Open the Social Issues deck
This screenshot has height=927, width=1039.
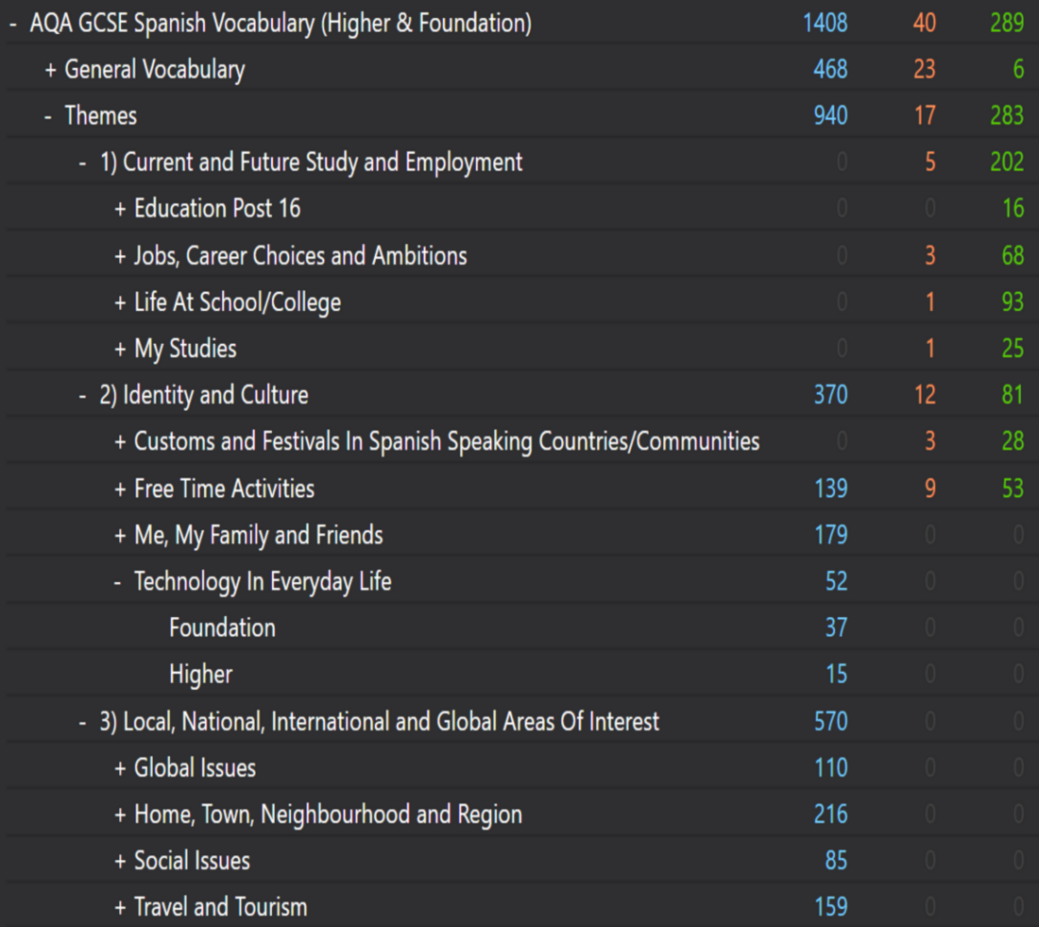192,861
